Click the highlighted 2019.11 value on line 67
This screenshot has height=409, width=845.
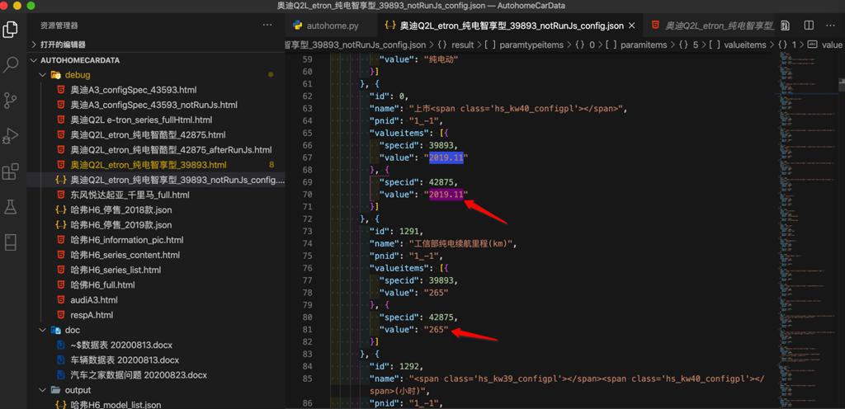pyautogui.click(x=446, y=157)
